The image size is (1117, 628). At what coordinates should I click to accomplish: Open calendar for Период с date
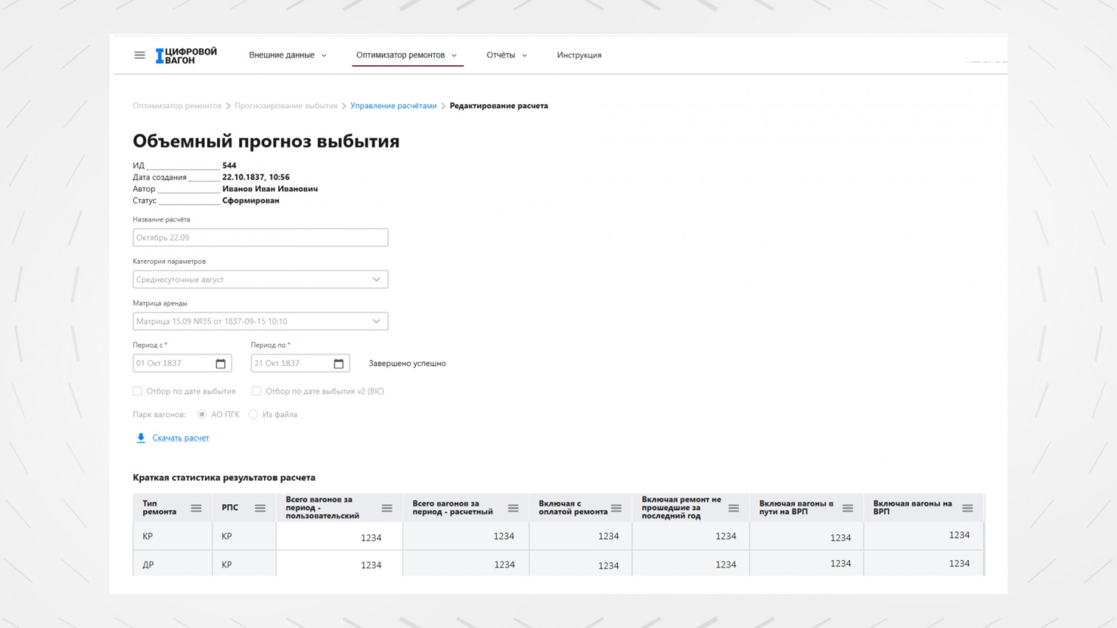tap(221, 364)
